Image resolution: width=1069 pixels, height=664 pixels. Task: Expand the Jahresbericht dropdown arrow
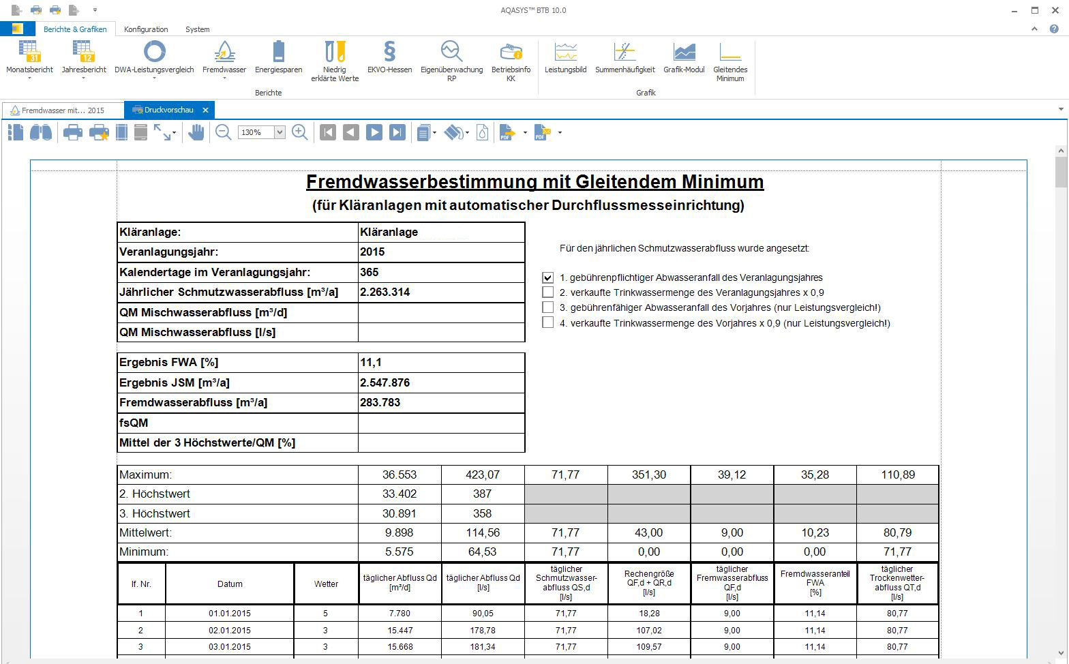point(84,78)
